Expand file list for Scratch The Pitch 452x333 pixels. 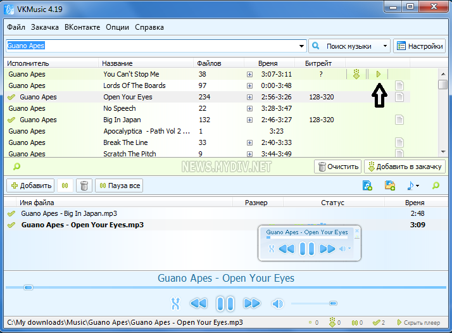[x=249, y=154]
